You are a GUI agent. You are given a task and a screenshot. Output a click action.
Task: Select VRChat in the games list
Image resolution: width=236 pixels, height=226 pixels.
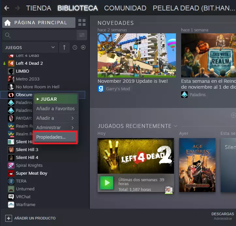(x=23, y=197)
